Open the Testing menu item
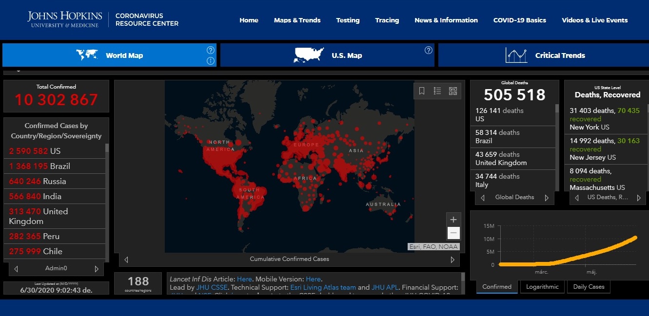The width and height of the screenshot is (649, 316). [x=348, y=20]
